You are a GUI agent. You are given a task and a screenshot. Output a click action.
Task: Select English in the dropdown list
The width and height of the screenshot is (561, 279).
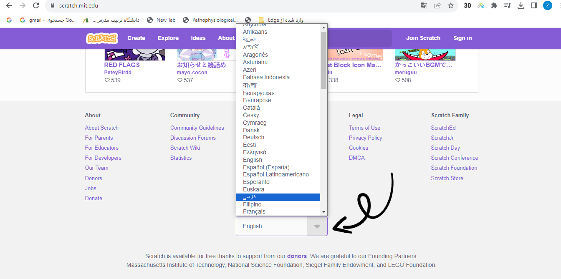[278, 160]
